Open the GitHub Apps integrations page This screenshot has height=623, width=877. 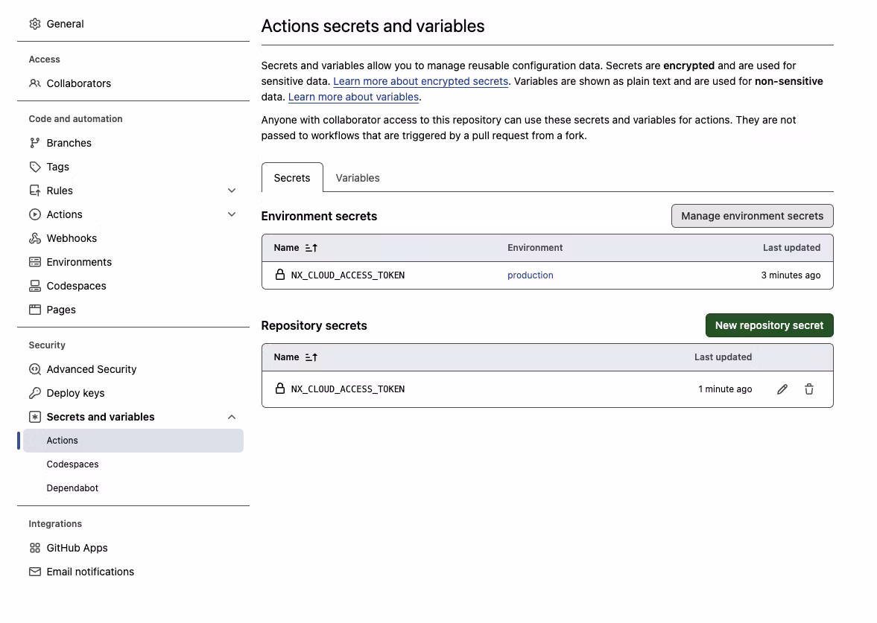pos(76,547)
